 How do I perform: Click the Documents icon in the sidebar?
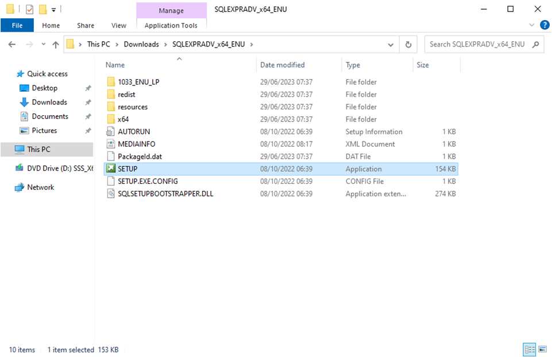click(24, 116)
